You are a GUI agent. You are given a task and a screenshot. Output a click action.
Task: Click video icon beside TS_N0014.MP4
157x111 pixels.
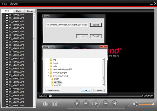coord(7,58)
